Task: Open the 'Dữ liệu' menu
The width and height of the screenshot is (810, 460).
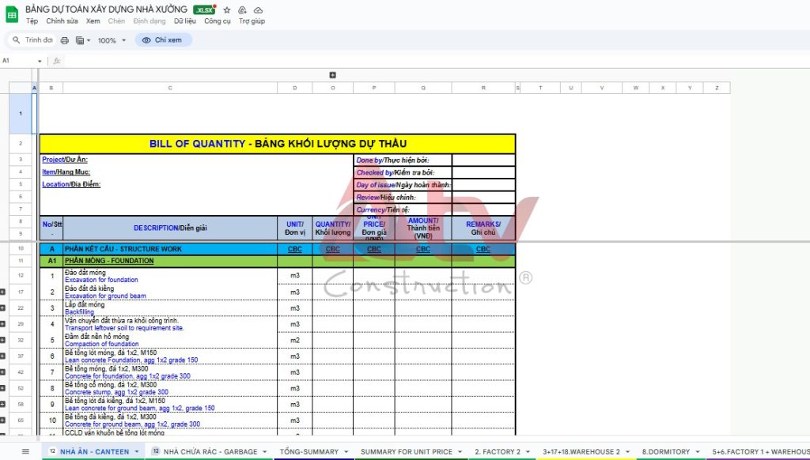Action: coord(185,21)
